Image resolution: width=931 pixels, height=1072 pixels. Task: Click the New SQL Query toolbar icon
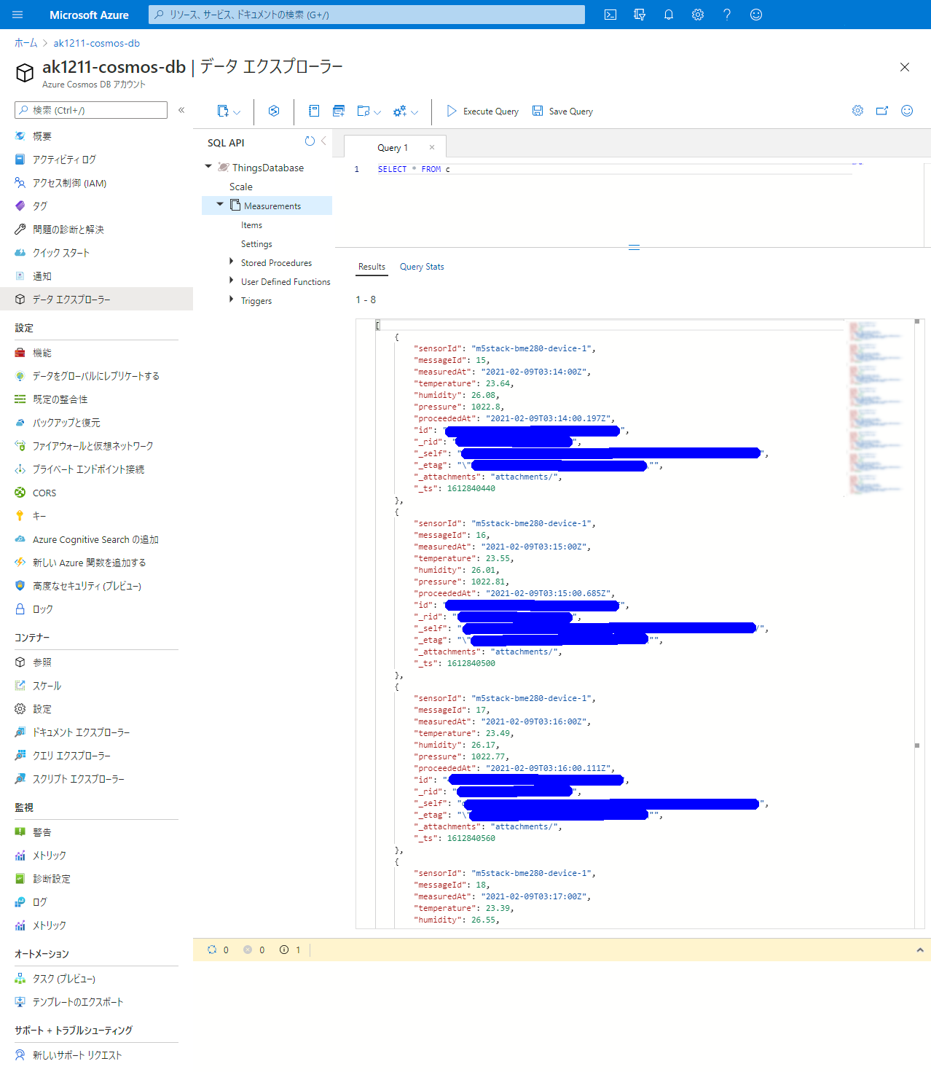coord(314,111)
